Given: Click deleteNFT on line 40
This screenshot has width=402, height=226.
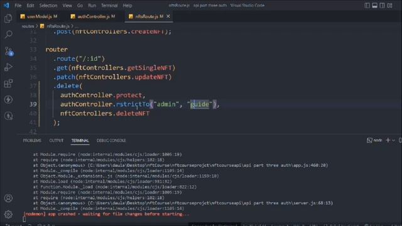Looking at the screenshot, I should point(133,113).
